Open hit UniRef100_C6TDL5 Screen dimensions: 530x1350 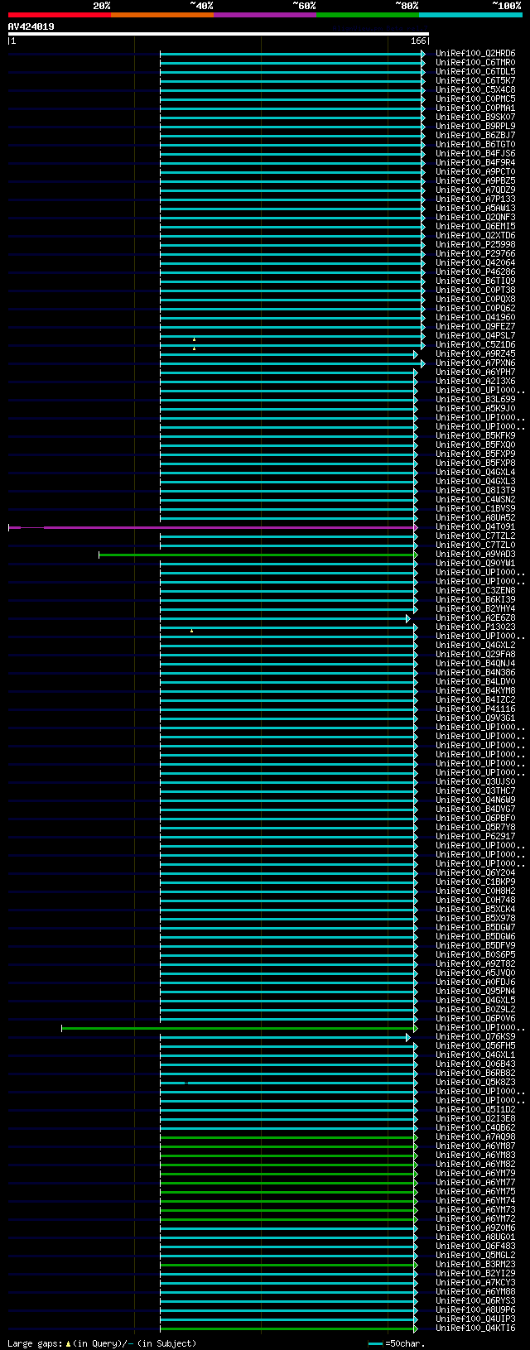coord(475,72)
